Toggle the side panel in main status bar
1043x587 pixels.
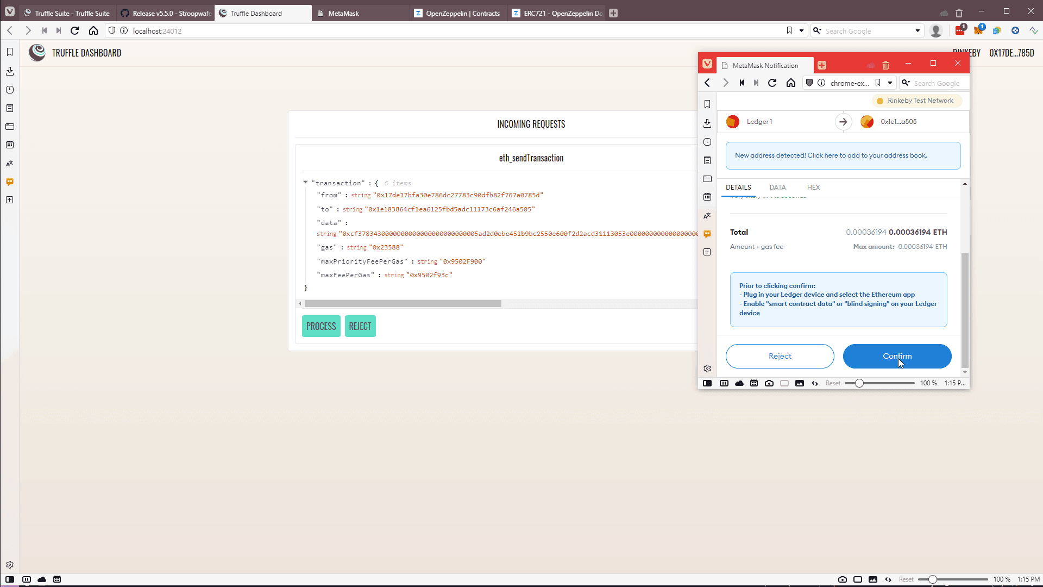(10, 579)
